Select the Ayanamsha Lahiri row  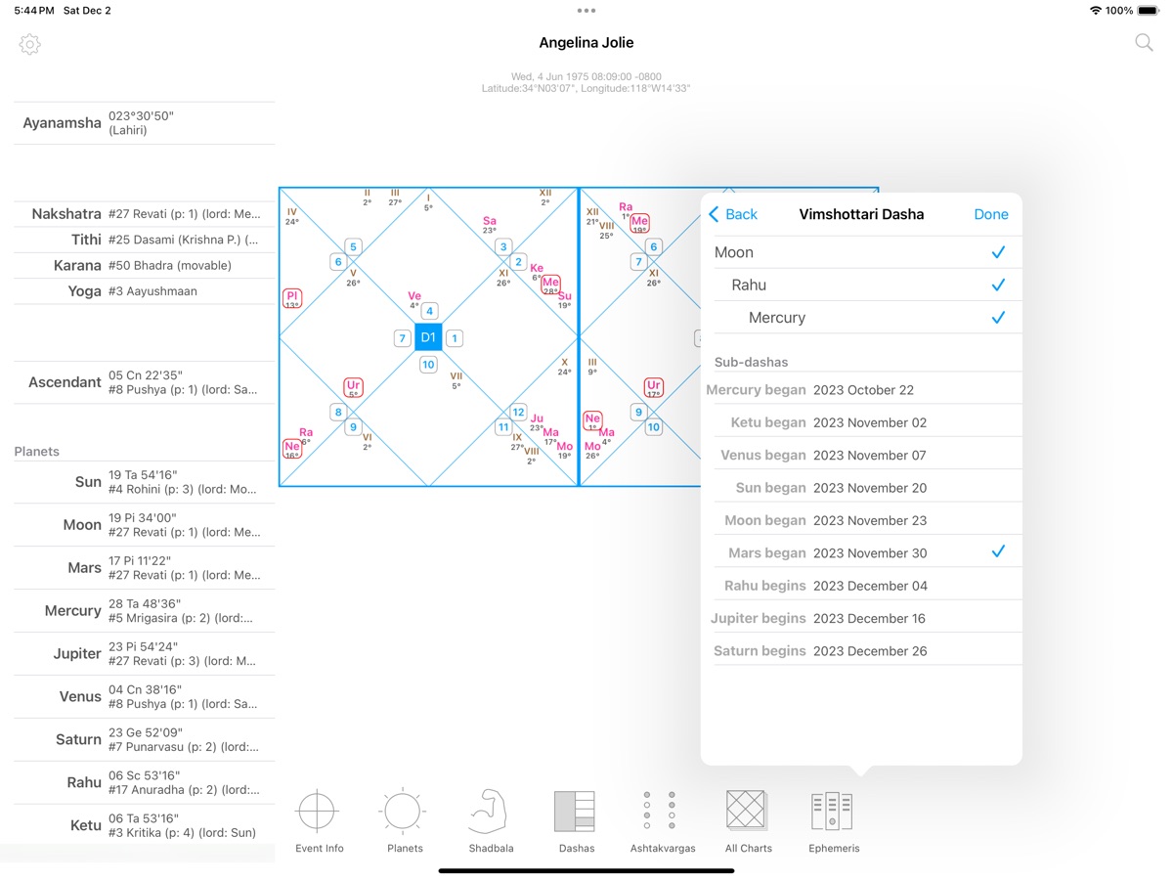click(x=144, y=123)
